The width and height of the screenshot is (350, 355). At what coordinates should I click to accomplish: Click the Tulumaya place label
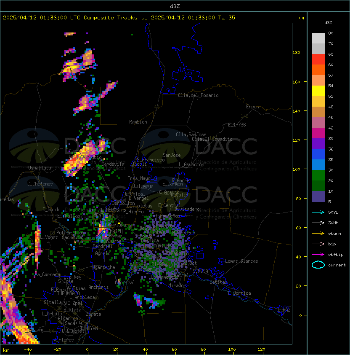(143, 186)
